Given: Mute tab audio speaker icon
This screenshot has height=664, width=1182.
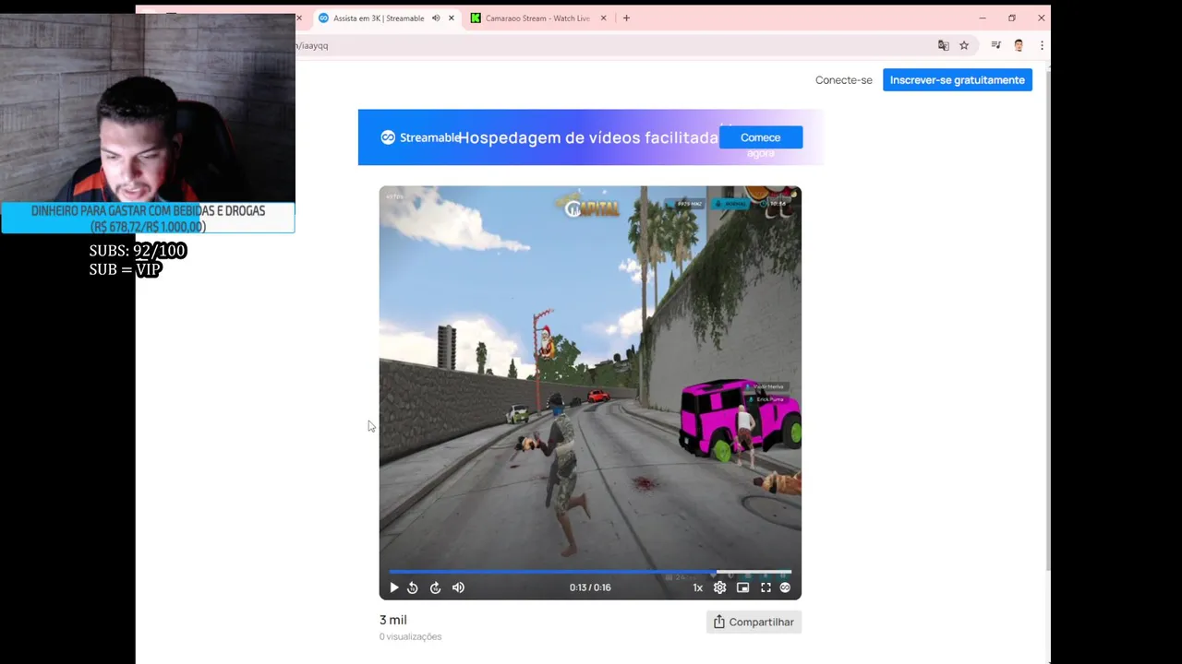Looking at the screenshot, I should pyautogui.click(x=436, y=18).
